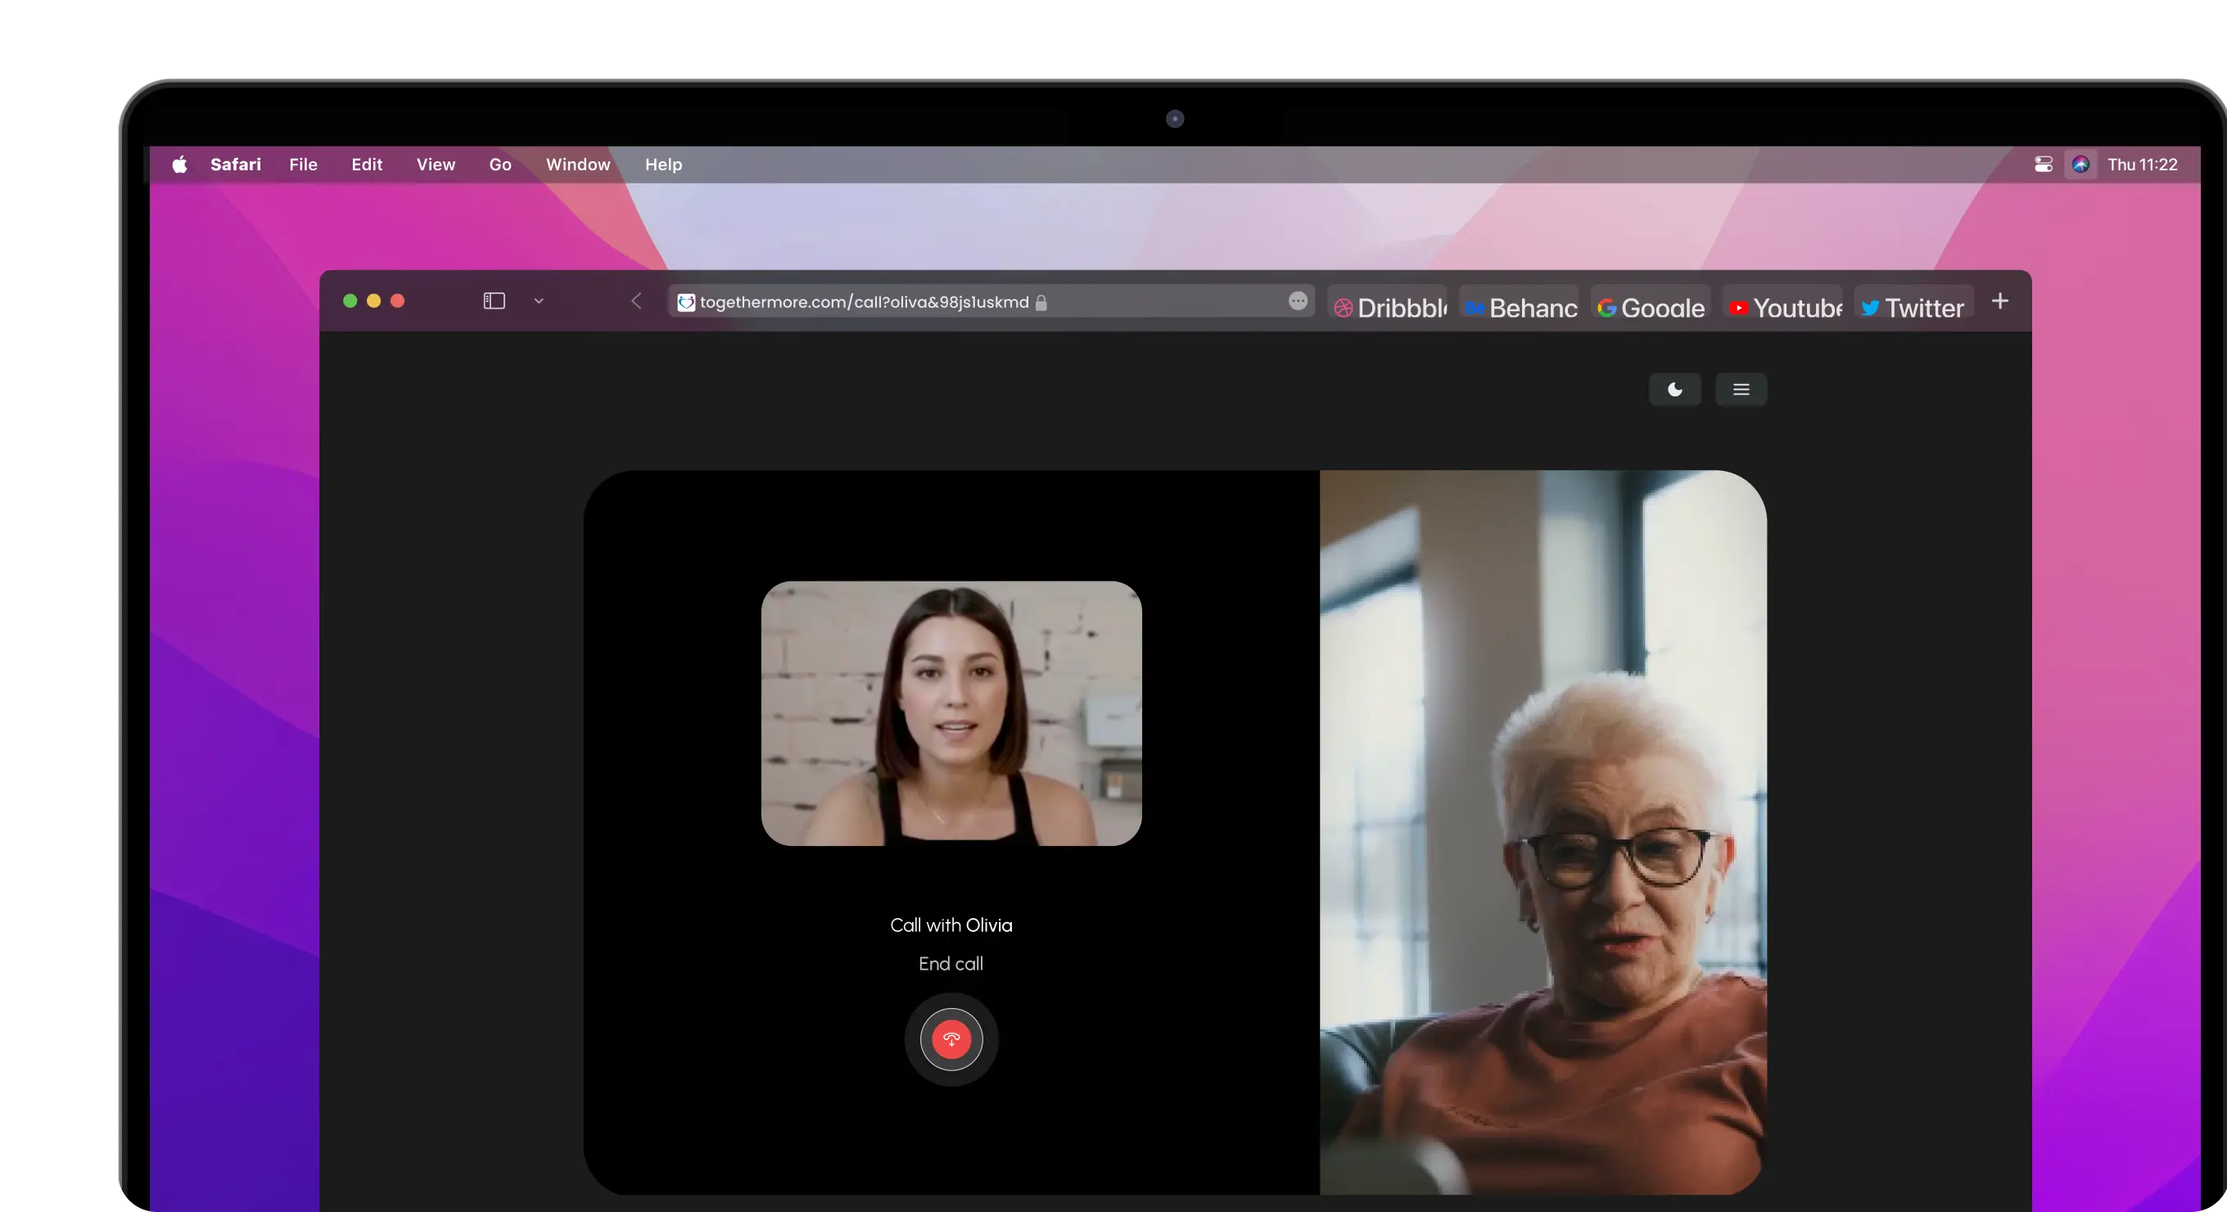Screen dimensions: 2227x1212
Task: Open the Window menu
Action: (577, 165)
